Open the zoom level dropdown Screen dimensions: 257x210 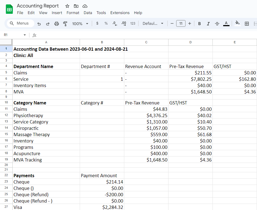80,24
